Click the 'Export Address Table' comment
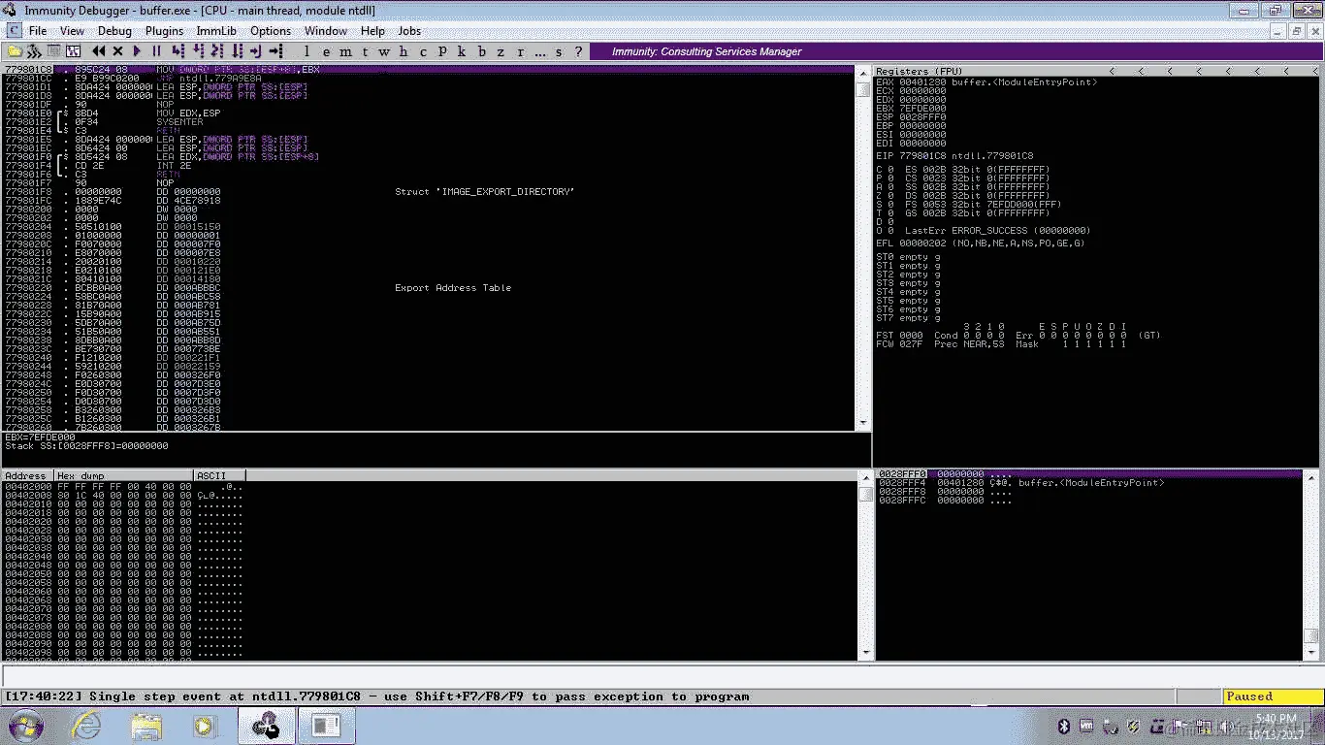 453,288
